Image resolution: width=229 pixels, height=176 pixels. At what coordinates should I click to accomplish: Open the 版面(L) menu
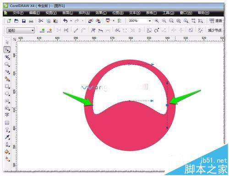point(68,13)
